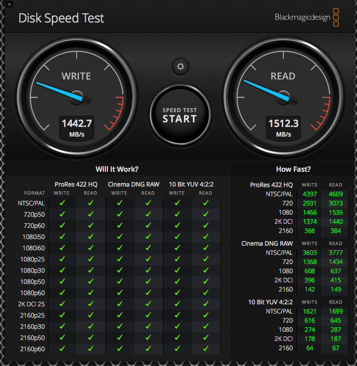Select the value 178 in How Fast
The width and height of the screenshot is (357, 366).
coord(310,338)
